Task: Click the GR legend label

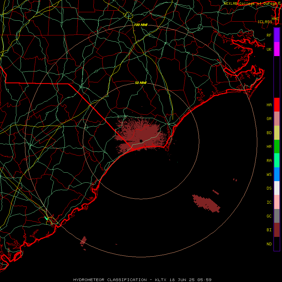Action: pyautogui.click(x=269, y=119)
